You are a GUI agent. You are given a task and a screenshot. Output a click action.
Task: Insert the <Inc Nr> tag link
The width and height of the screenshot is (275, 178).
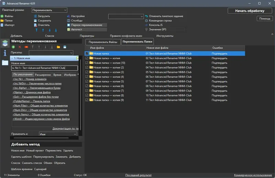[x=30, y=79]
